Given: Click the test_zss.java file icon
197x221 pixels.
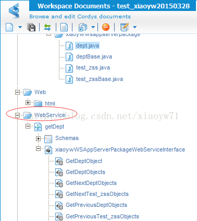Looking at the screenshot, I should [69, 68].
